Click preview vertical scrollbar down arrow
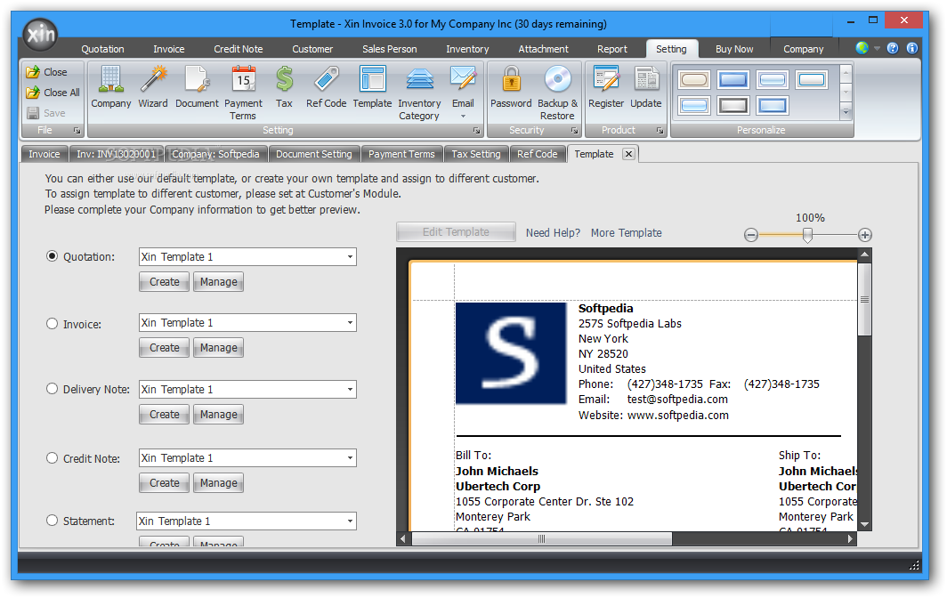Viewport: 947px width, 598px height. pos(865,524)
